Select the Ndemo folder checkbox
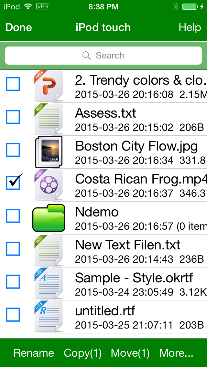 [13, 216]
